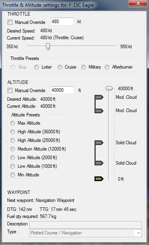Choose High Altitude (36000 ft) preset
This screenshot has height=245, width=149.
click(13, 132)
